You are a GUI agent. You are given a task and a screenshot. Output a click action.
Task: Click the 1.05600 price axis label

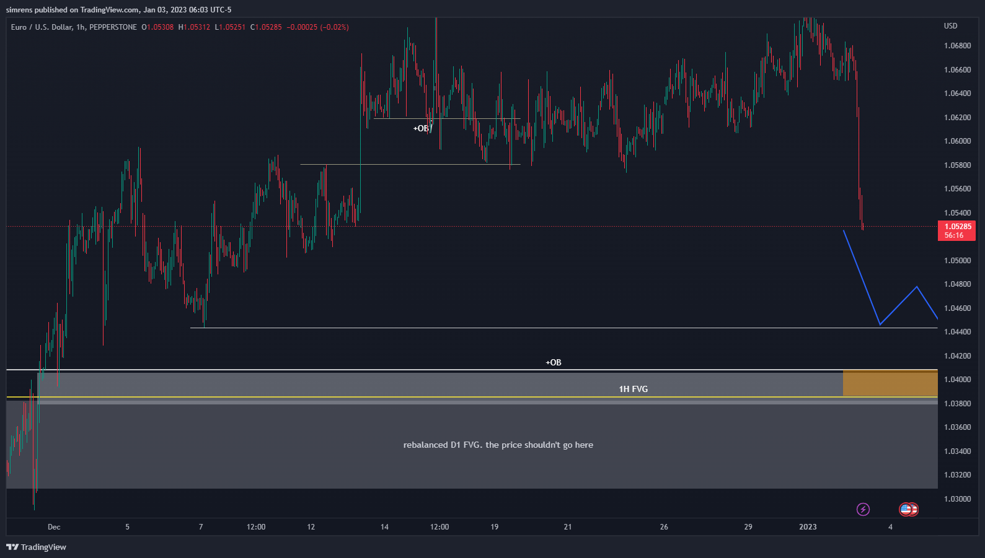click(x=957, y=189)
